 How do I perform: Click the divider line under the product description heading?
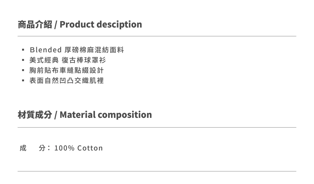tap(157, 36)
